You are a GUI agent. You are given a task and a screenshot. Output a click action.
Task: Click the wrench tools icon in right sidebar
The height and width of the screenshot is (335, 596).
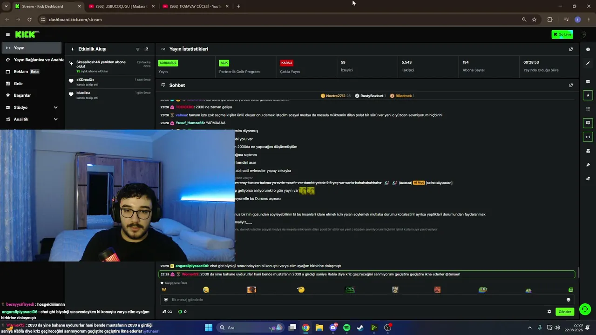(x=588, y=165)
